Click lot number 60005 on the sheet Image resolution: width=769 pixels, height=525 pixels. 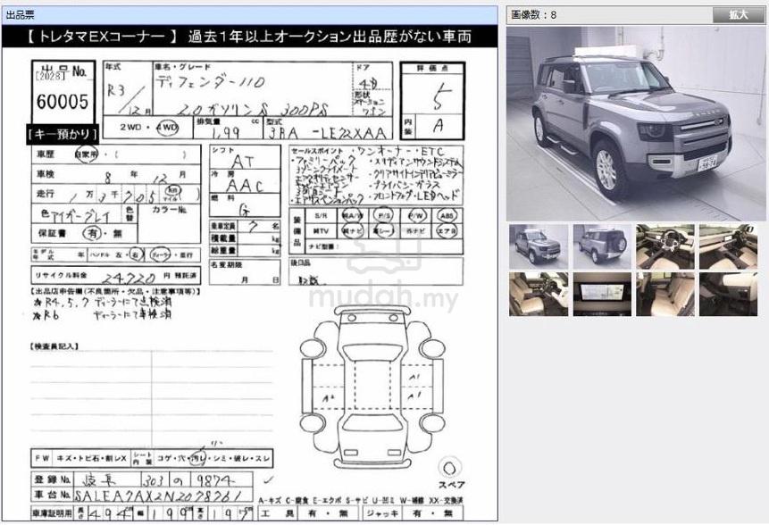tap(63, 102)
